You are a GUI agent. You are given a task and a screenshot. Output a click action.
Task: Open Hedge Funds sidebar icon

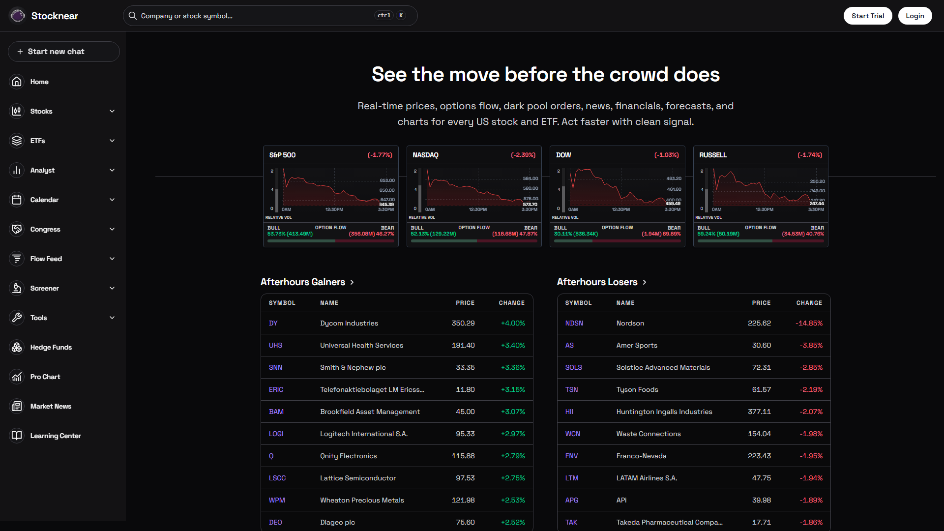17,347
